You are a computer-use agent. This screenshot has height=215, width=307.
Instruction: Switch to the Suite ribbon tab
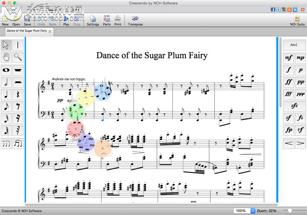76,9
